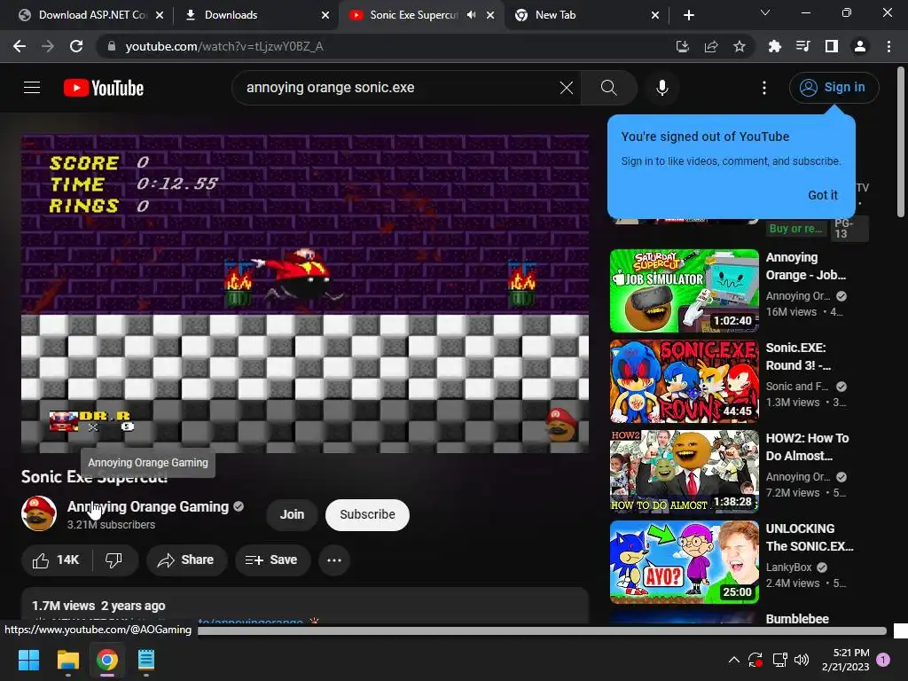Open Chrome's three-dot menu

[888, 46]
